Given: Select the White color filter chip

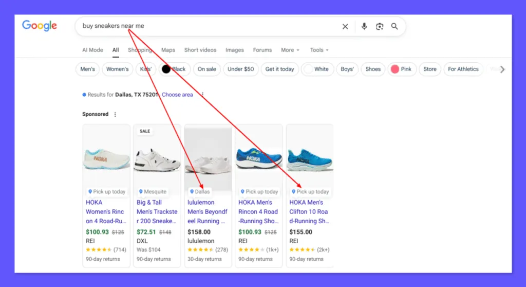Looking at the screenshot, I should click(x=317, y=69).
